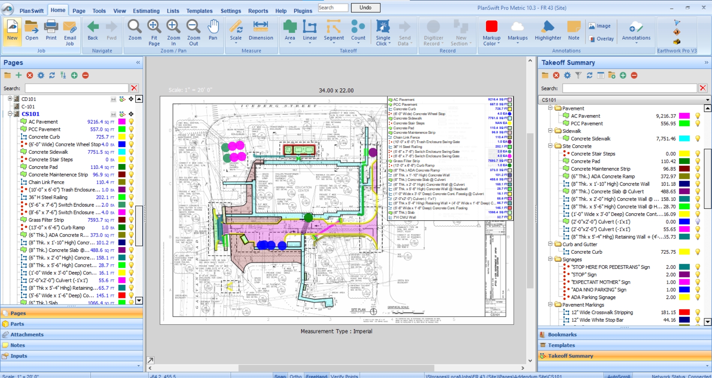The image size is (712, 378).
Task: Open the CS101 dropdown in Takeoff Summary
Action: tap(707, 100)
